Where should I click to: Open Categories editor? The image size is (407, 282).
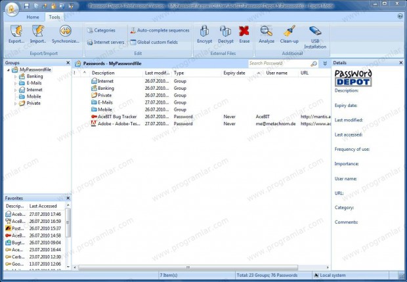(x=102, y=30)
